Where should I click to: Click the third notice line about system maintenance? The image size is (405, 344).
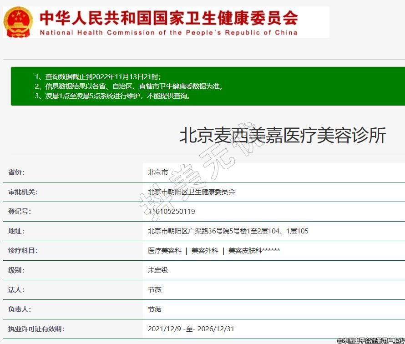113,96
